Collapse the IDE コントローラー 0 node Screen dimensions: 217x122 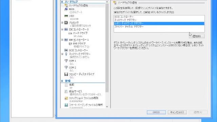[62, 29]
